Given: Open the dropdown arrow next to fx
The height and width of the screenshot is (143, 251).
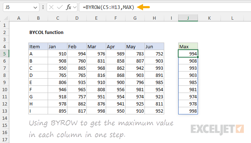Looking at the screenshot, I should 75,7.
